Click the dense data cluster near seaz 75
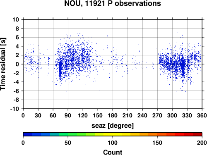Screen dimensions: 207x155 click(60, 67)
